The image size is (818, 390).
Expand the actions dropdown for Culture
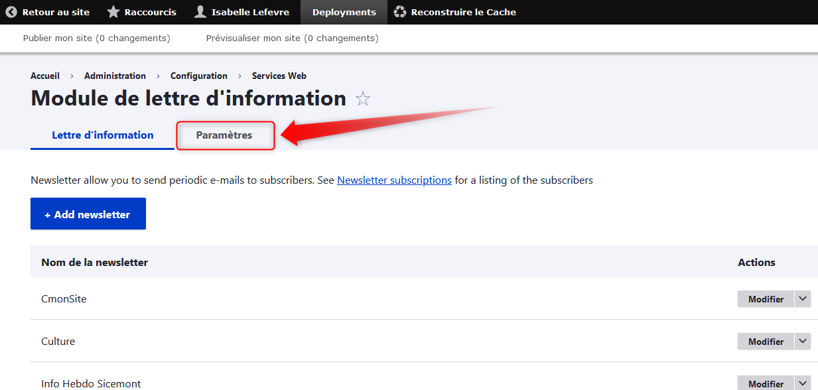(803, 342)
